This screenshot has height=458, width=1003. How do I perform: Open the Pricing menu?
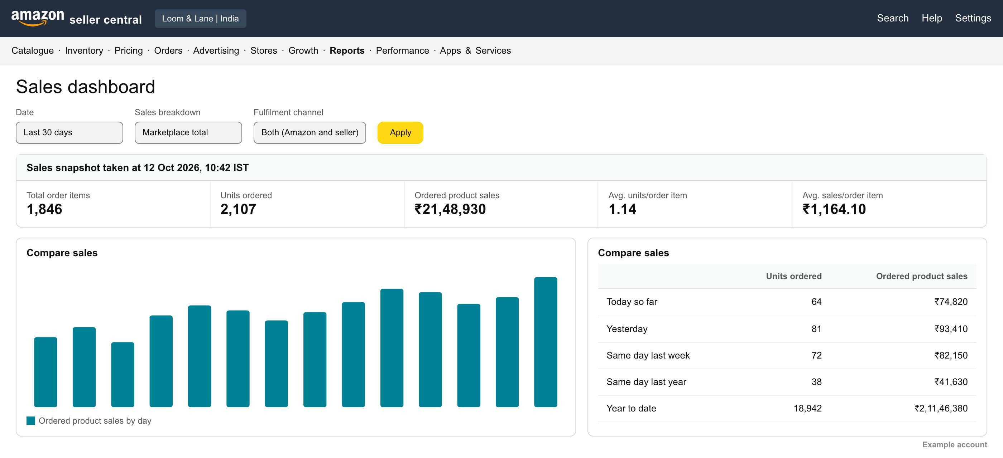(x=129, y=50)
